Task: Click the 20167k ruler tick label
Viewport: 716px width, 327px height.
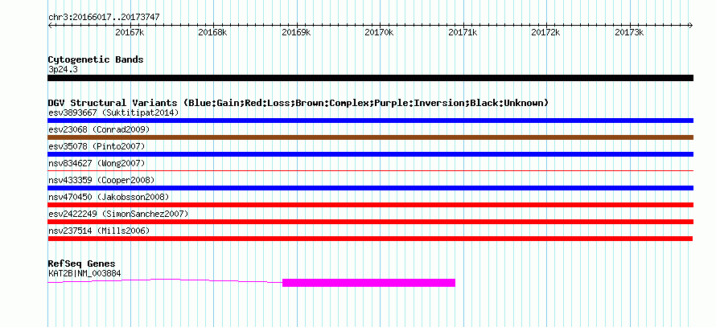Action: (130, 32)
